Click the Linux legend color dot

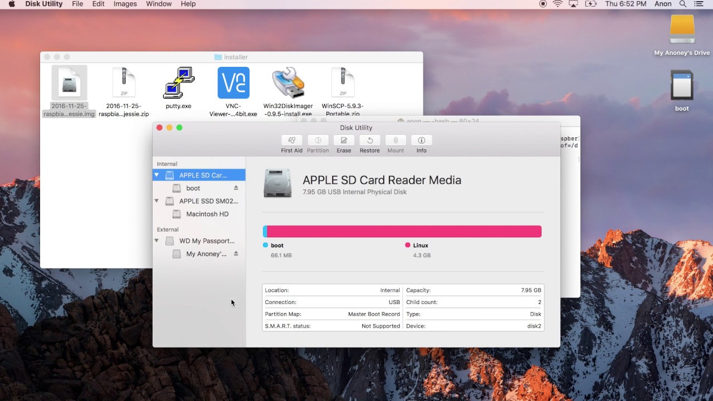pos(408,245)
